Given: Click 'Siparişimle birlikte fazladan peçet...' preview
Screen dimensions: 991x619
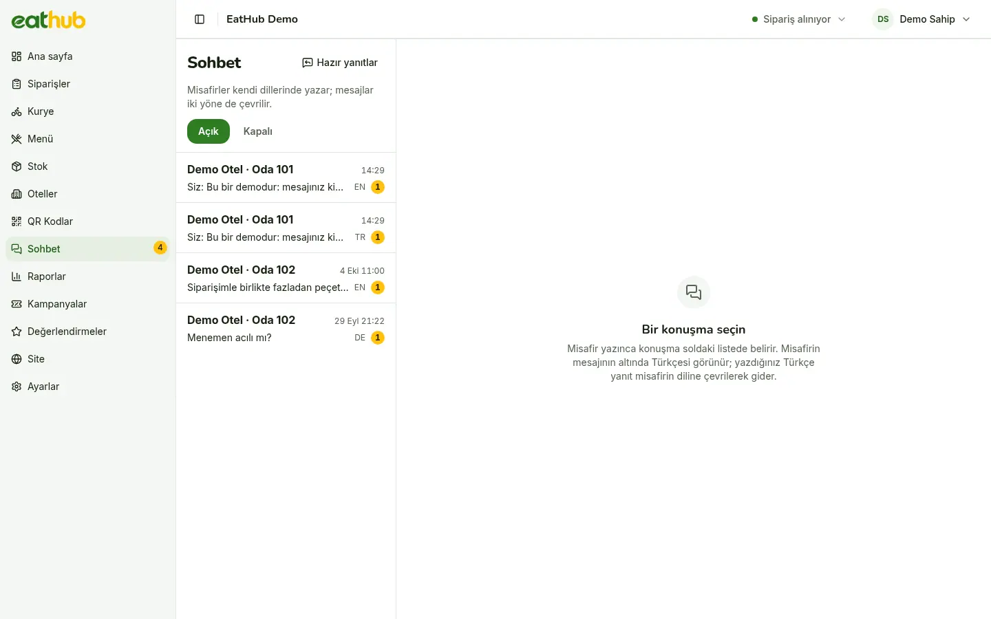Looking at the screenshot, I should coord(268,287).
